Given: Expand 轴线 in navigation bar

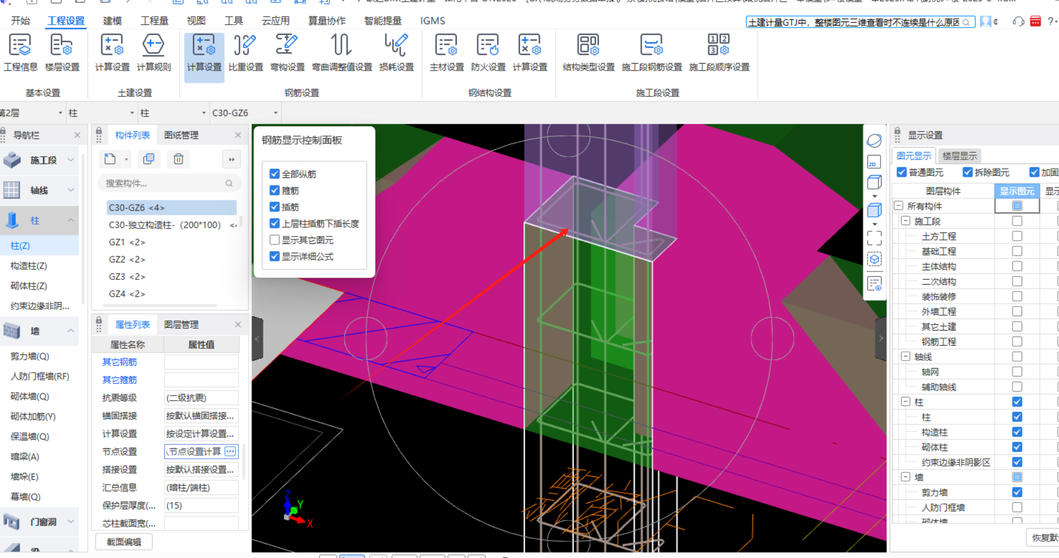Looking at the screenshot, I should point(71,190).
